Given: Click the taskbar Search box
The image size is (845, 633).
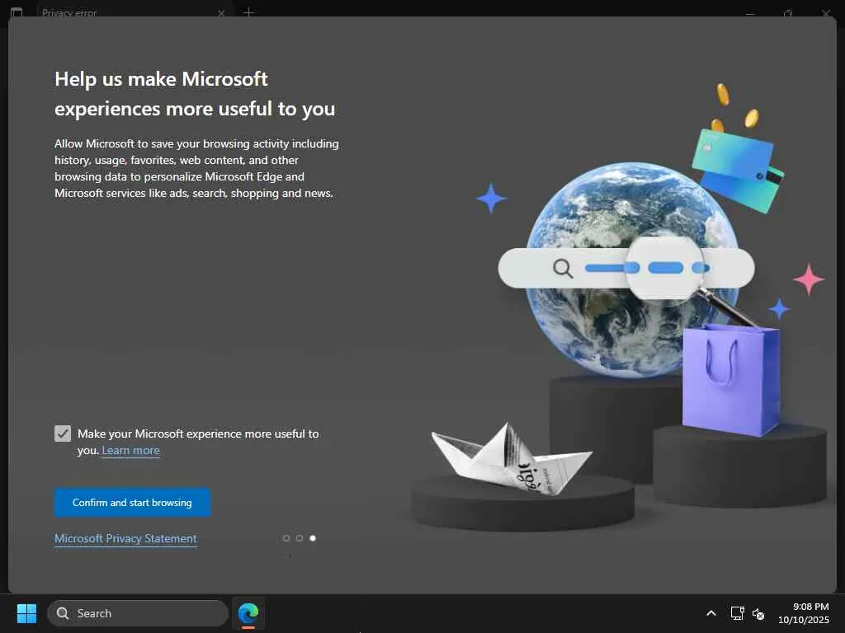Looking at the screenshot, I should pyautogui.click(x=138, y=613).
